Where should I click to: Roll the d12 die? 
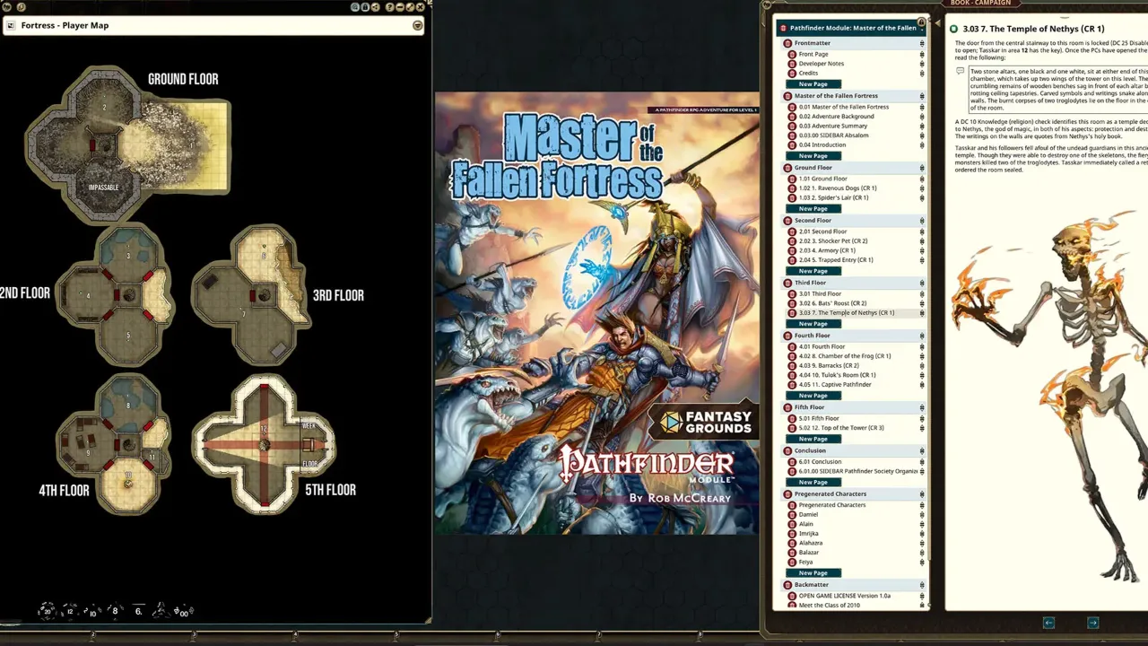point(70,612)
